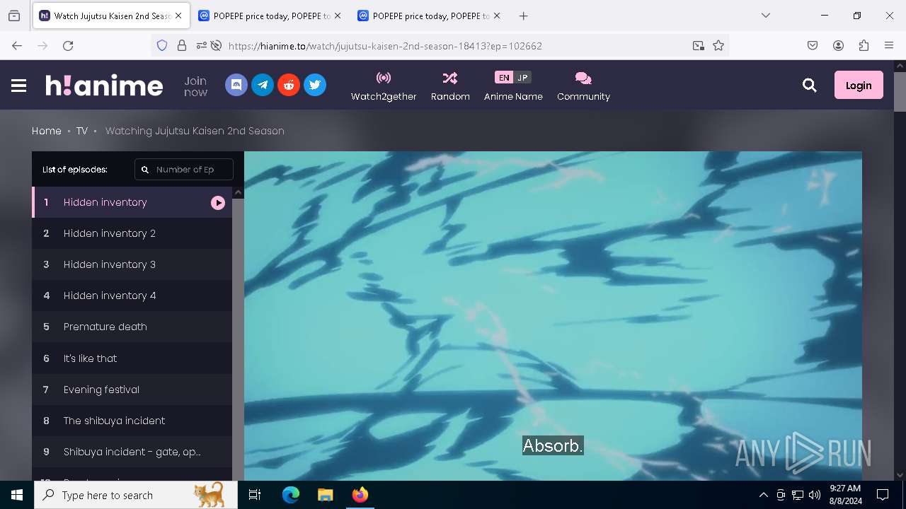906x509 pixels.
Task: Open network status in the system tray
Action: point(798,495)
